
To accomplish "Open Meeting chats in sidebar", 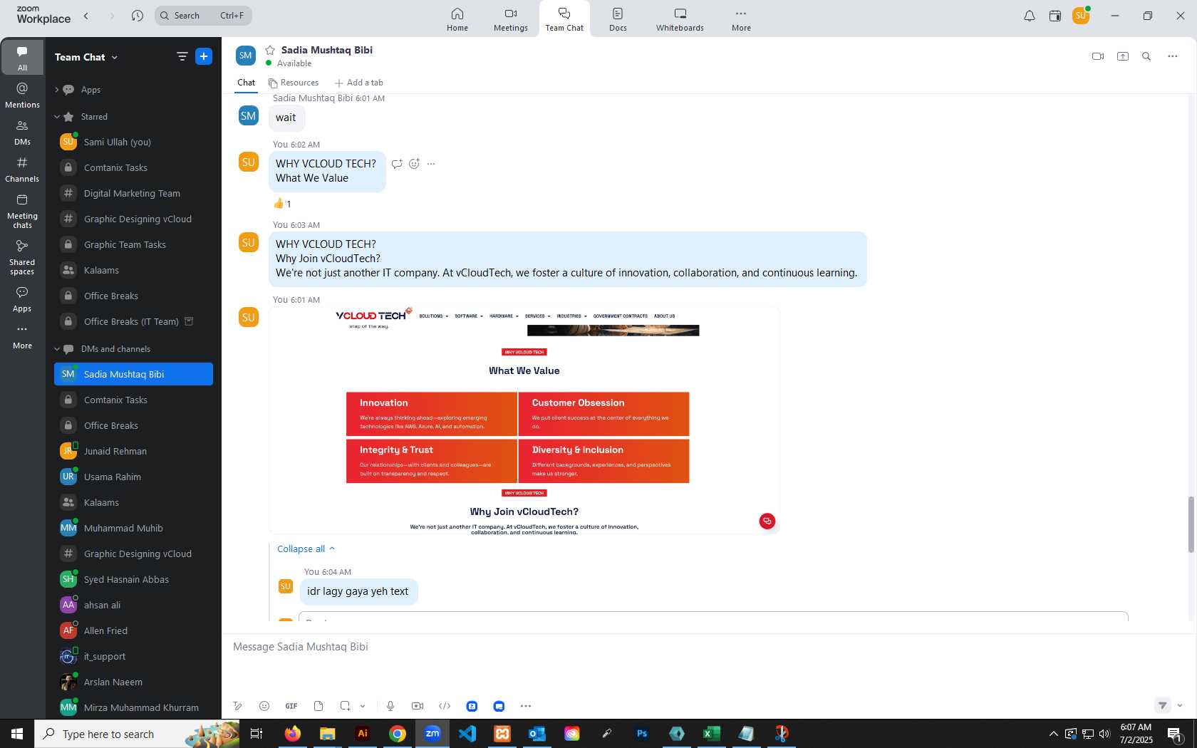I will pyautogui.click(x=22, y=211).
